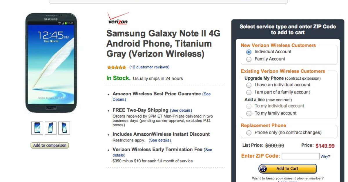The width and height of the screenshot is (348, 182).
Task: Select the second phone thumbnail image
Action: pos(51,128)
